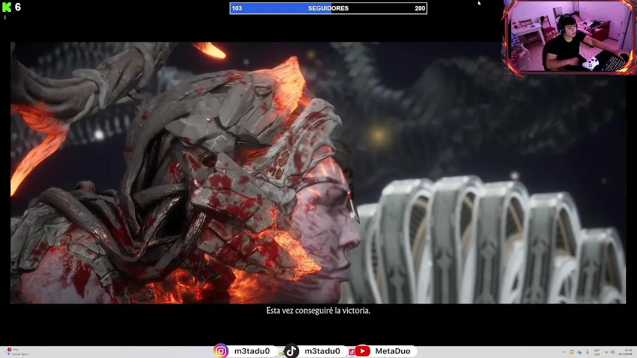Open the taskbar clock and date

click(x=626, y=352)
